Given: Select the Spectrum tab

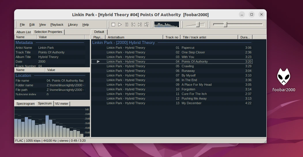Looking at the screenshot, I should pyautogui.click(x=45, y=103).
